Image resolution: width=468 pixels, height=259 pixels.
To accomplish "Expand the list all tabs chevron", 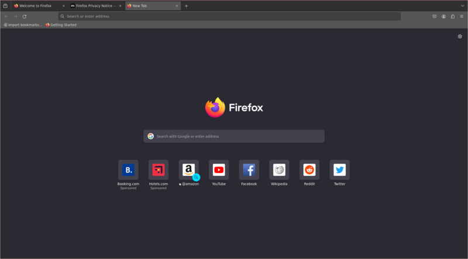I will 463,6.
